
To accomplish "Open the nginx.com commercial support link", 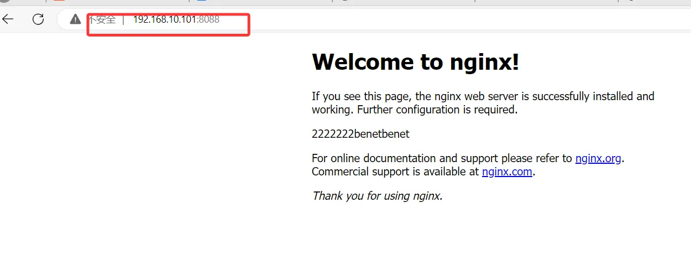I will pos(507,172).
